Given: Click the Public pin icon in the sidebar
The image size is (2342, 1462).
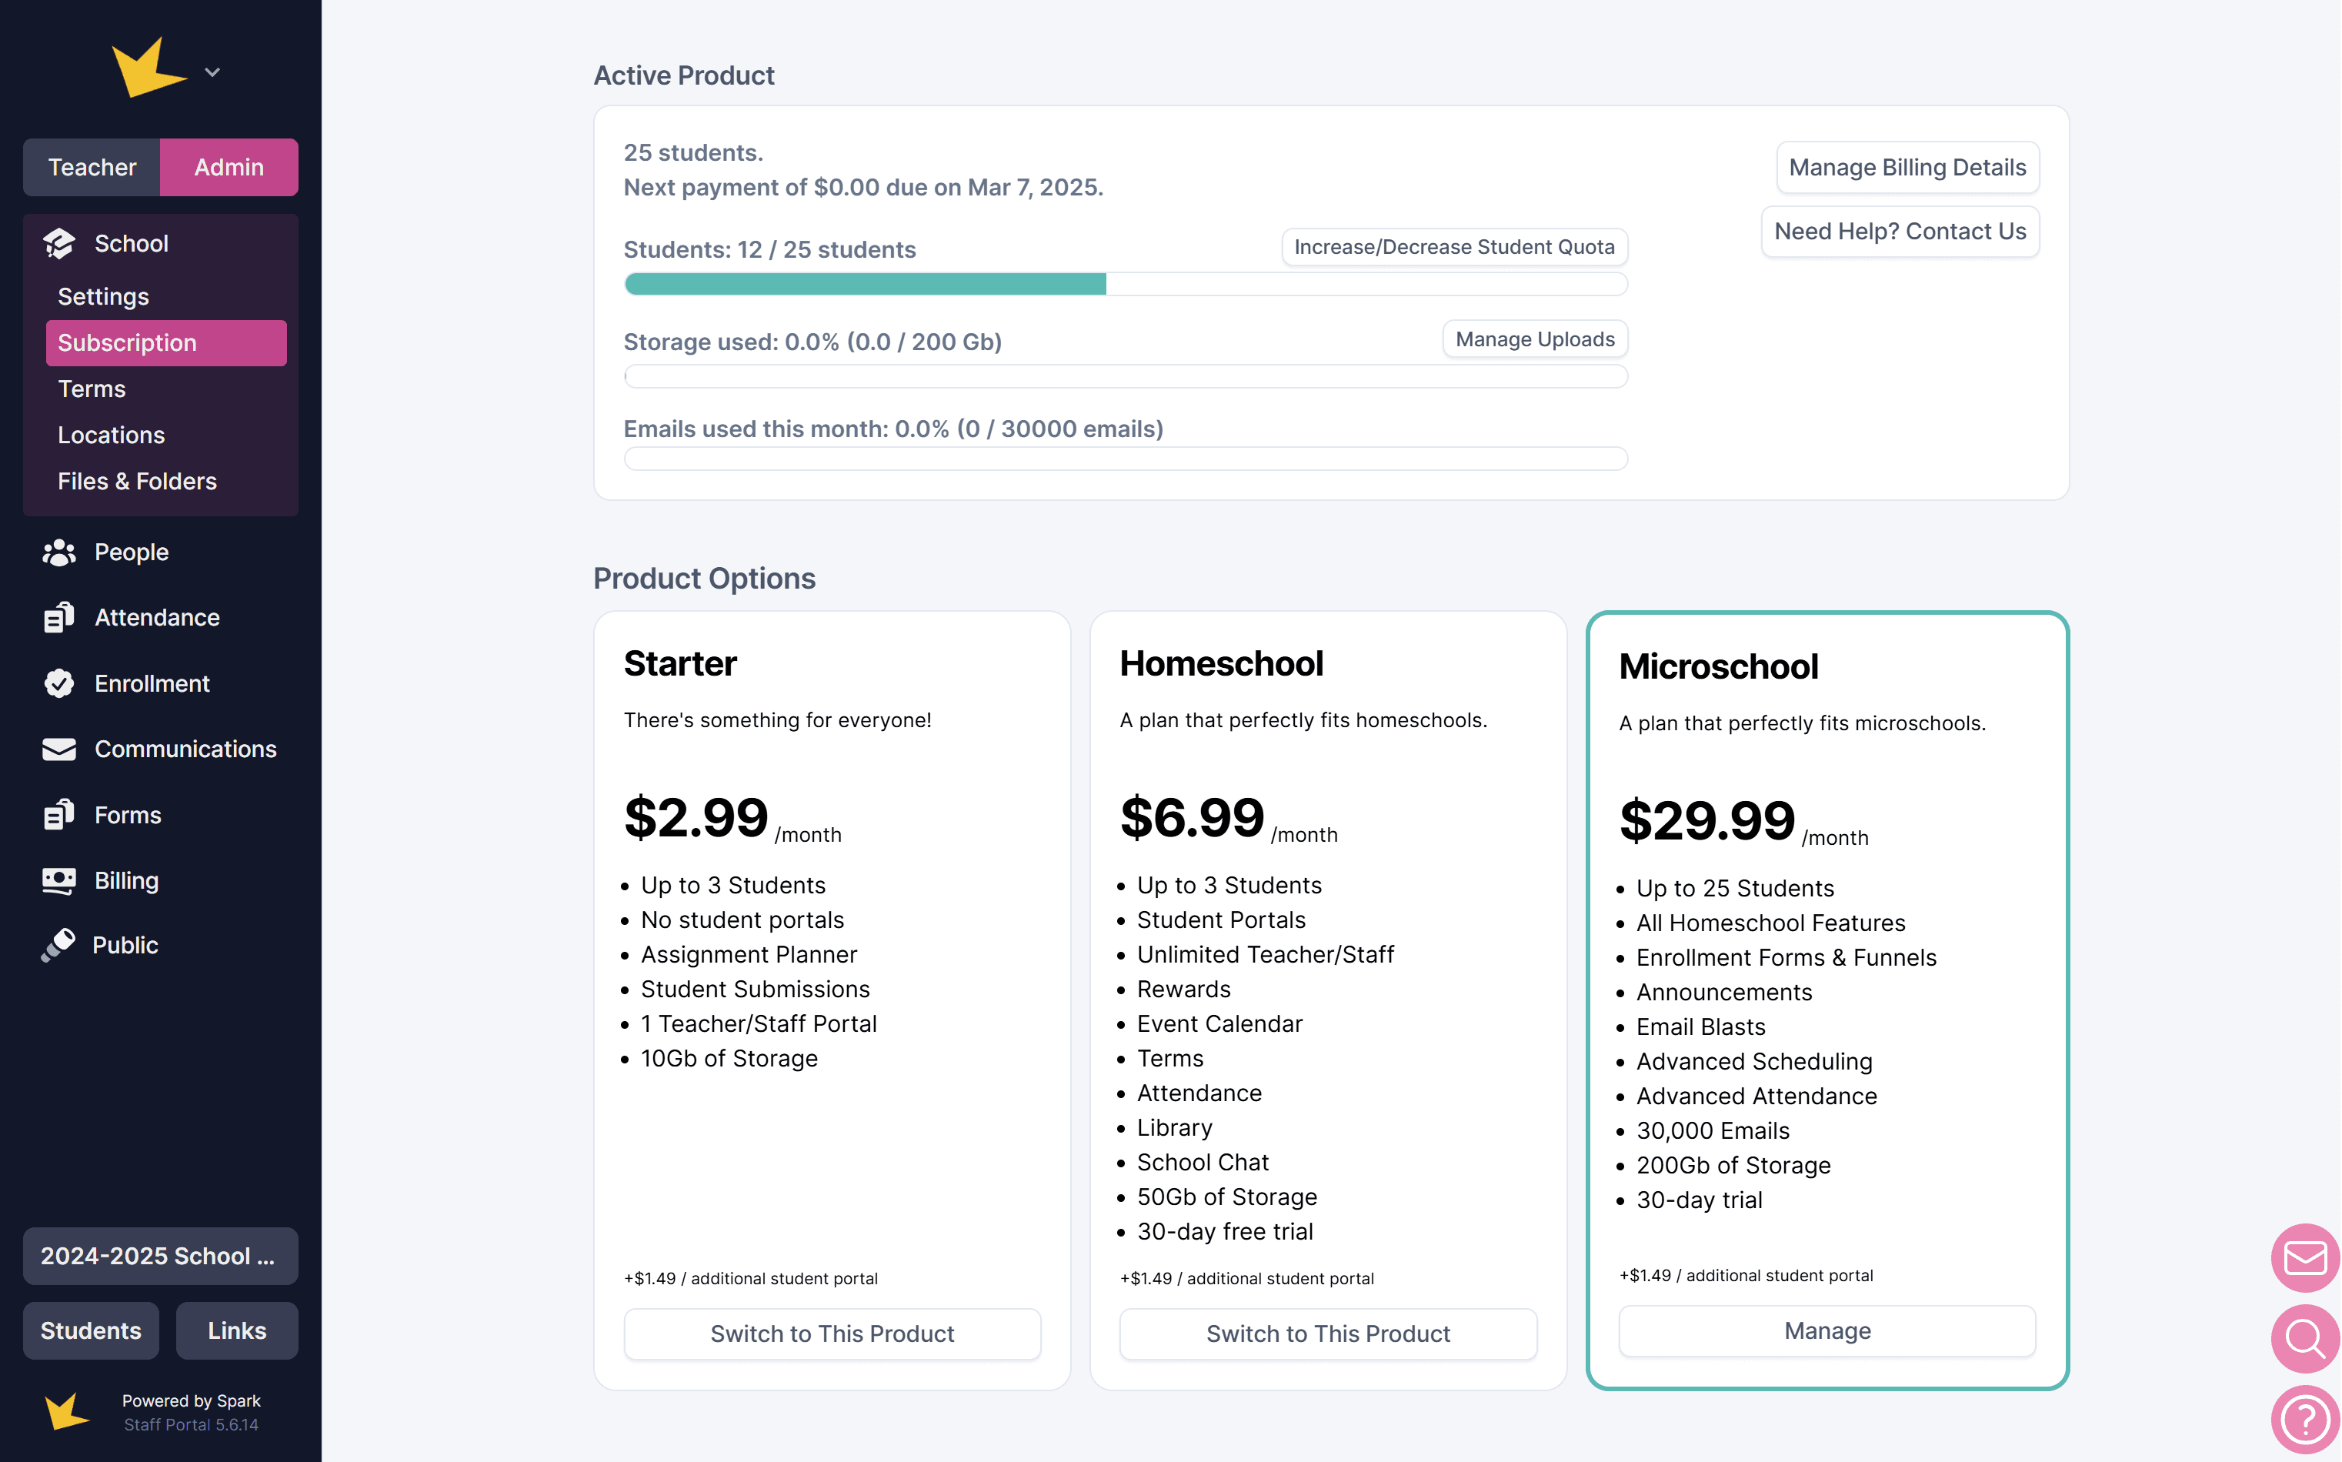Looking at the screenshot, I should coord(58,946).
